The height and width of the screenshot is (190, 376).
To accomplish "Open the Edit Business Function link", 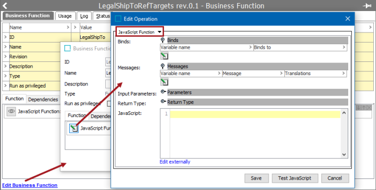I will point(30,185).
